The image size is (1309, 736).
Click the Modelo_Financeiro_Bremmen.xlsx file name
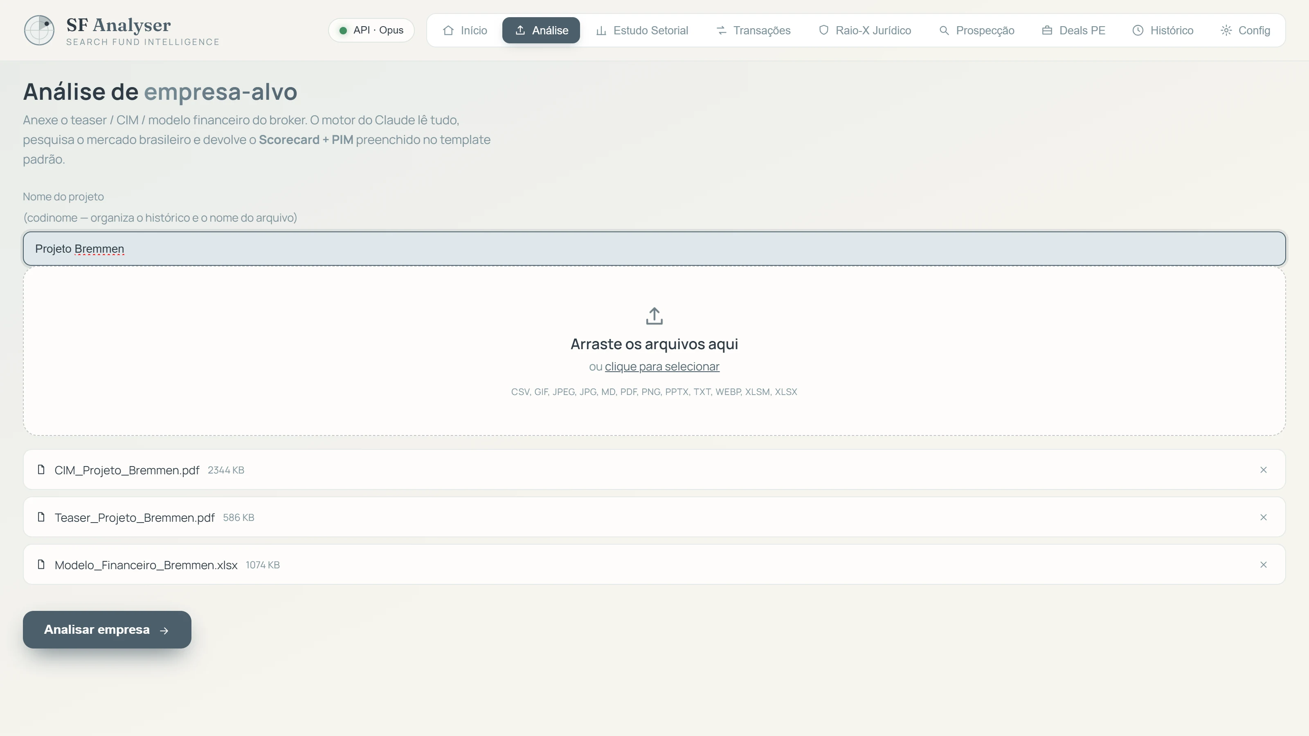(x=146, y=565)
